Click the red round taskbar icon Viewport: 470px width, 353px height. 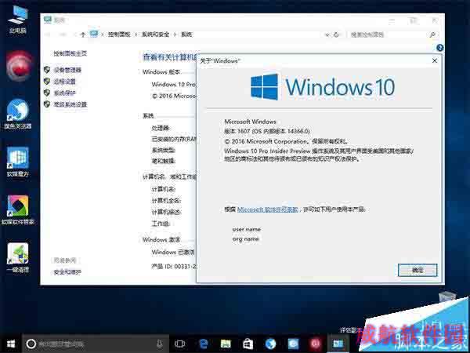tap(315, 344)
